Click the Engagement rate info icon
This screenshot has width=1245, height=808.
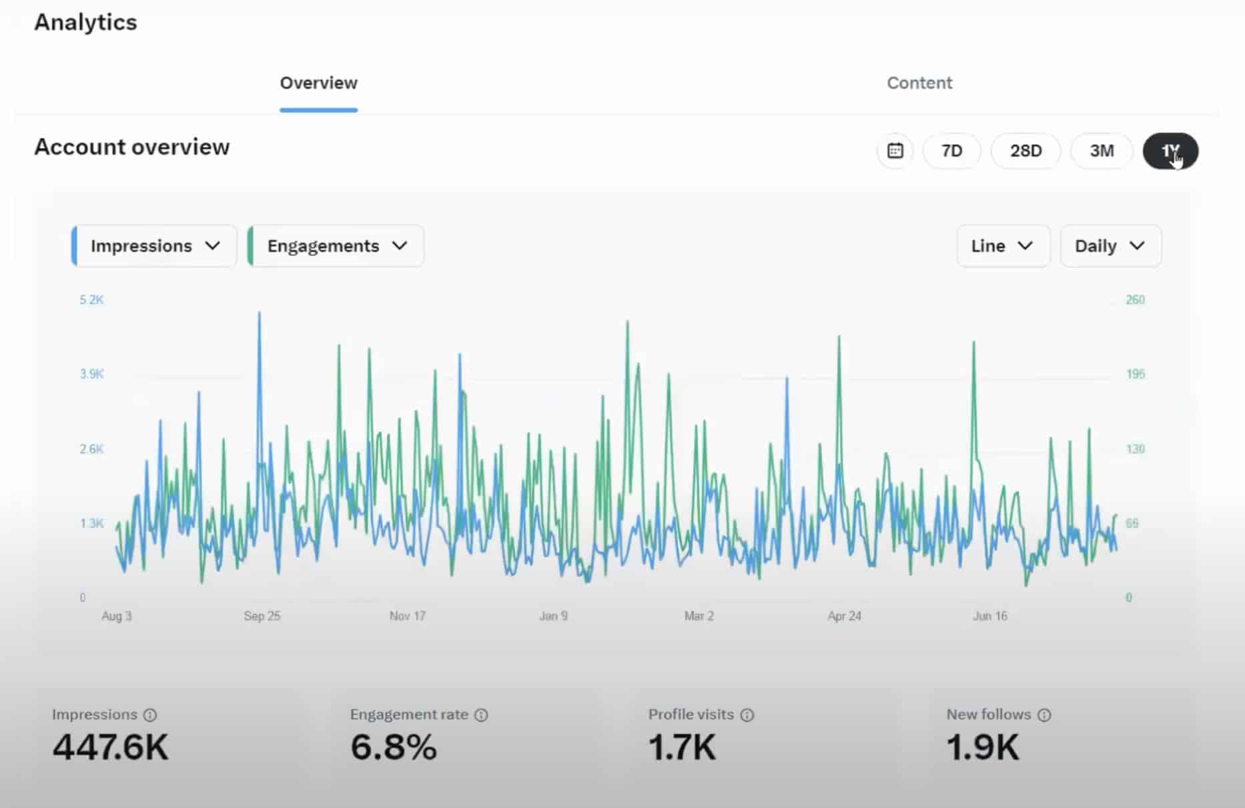click(482, 714)
